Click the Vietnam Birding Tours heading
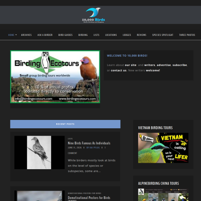The image size is (201, 201). click(155, 128)
